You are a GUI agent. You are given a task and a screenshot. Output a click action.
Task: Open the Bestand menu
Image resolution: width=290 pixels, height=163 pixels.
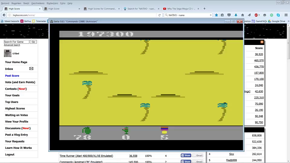pos(5,3)
